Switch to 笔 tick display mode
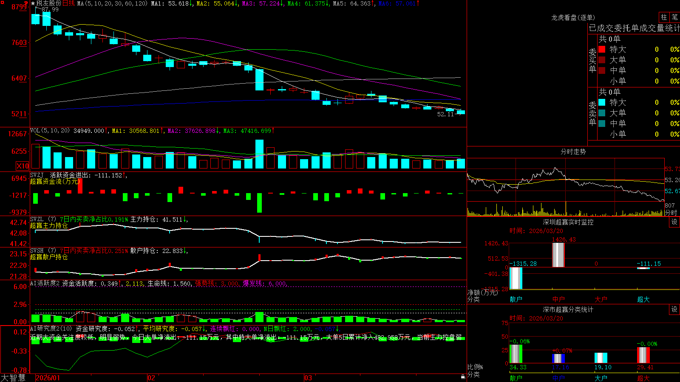680x382 pixels. click(675, 17)
